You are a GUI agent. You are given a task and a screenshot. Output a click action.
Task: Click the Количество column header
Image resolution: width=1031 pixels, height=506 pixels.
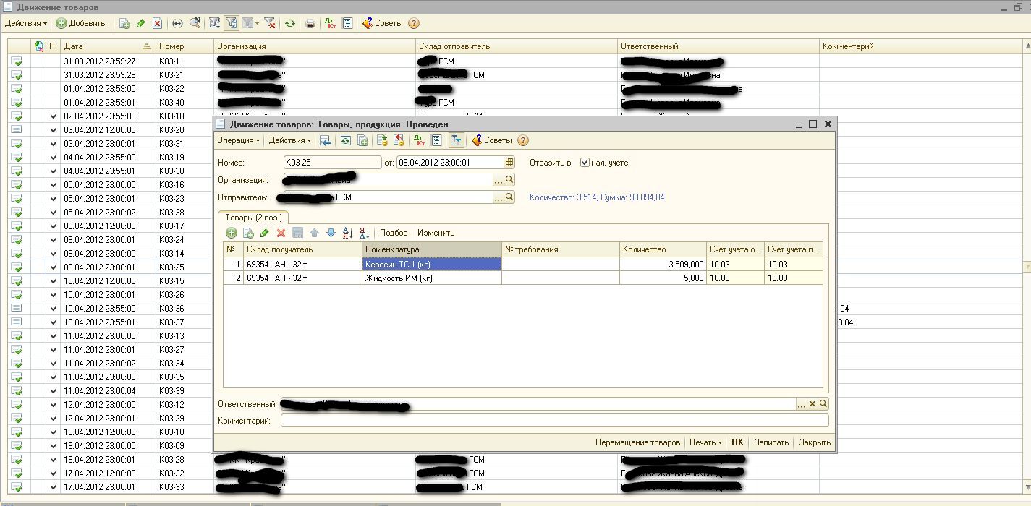pos(663,249)
